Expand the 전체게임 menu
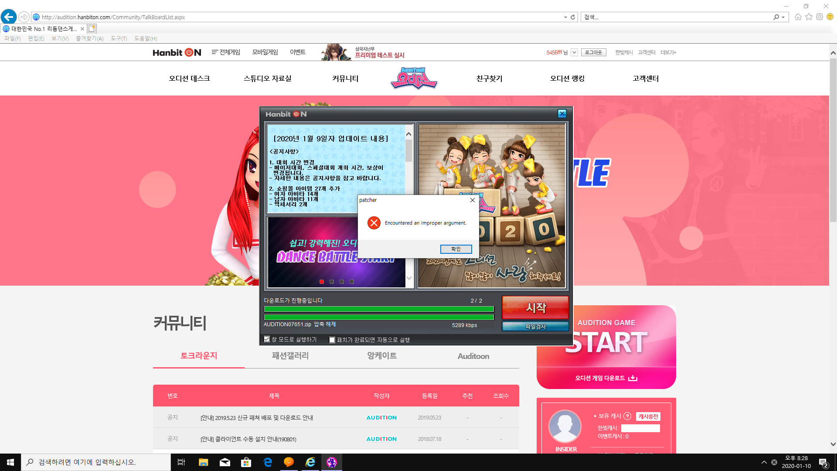The height and width of the screenshot is (471, 837). point(226,52)
